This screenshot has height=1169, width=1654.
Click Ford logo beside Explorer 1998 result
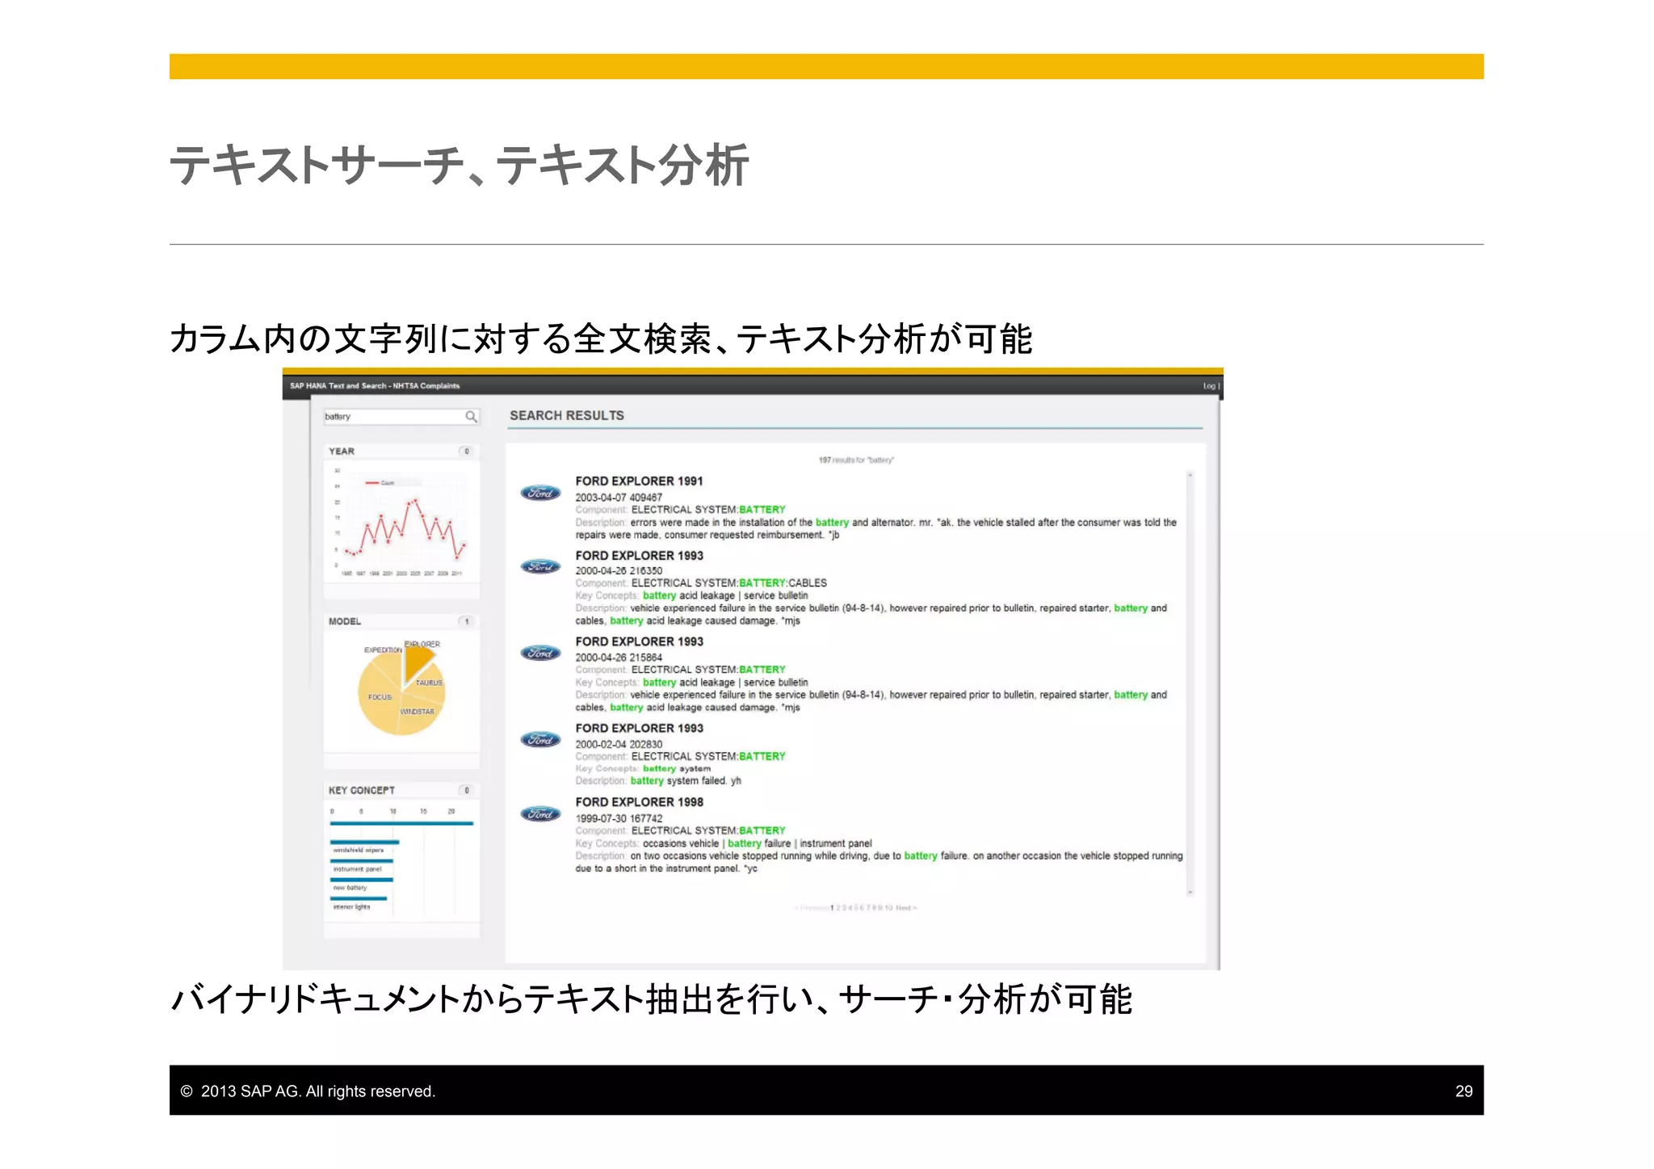(540, 814)
